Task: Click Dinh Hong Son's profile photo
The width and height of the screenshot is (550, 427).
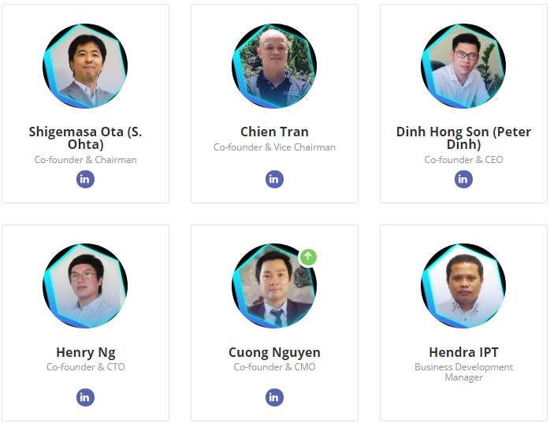Action: [x=463, y=66]
